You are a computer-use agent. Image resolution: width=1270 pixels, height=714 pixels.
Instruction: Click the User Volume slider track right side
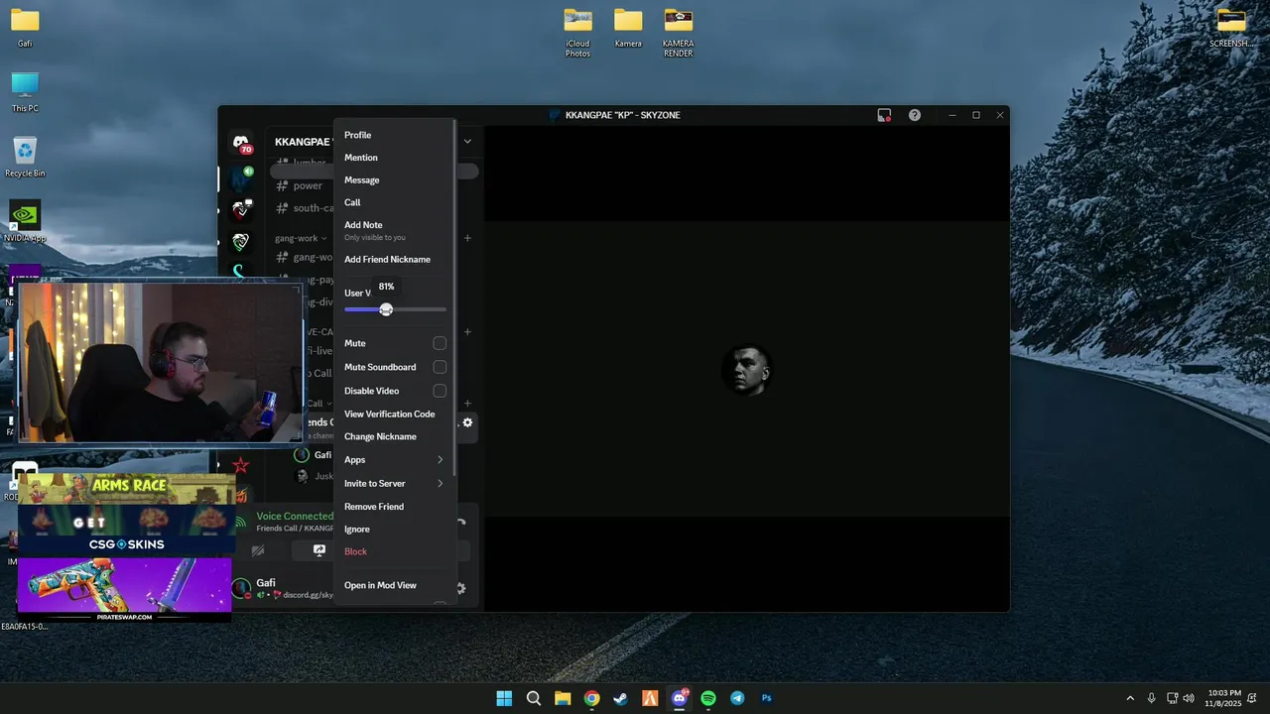click(419, 309)
